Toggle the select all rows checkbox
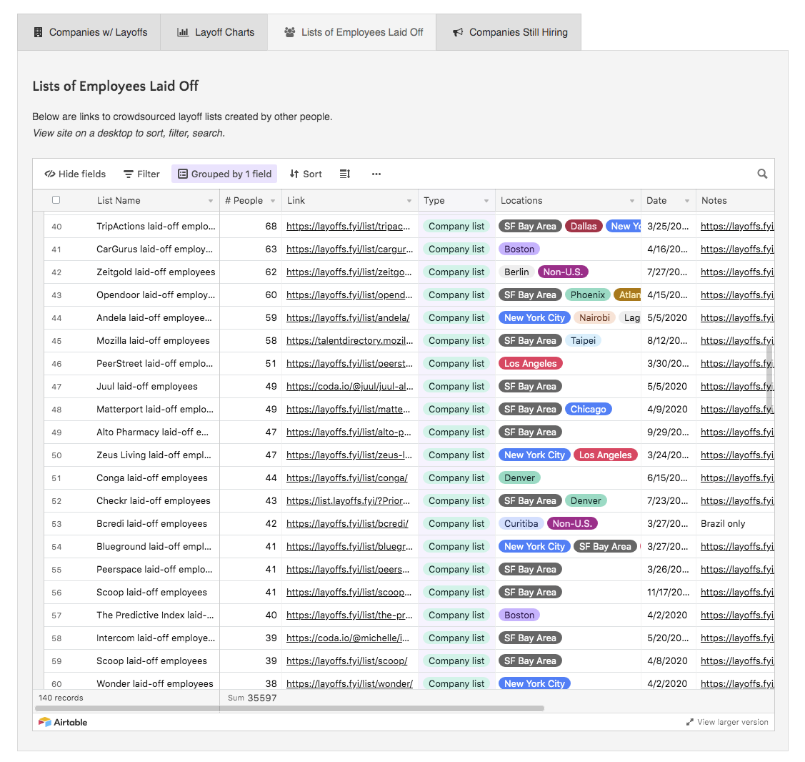 (56, 200)
